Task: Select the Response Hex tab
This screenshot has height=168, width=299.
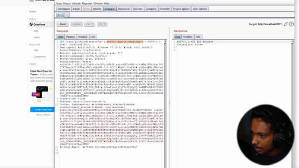Action: click(x=198, y=37)
